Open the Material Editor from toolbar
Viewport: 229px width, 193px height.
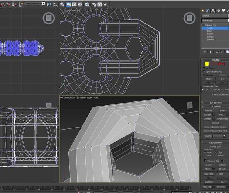87,4
